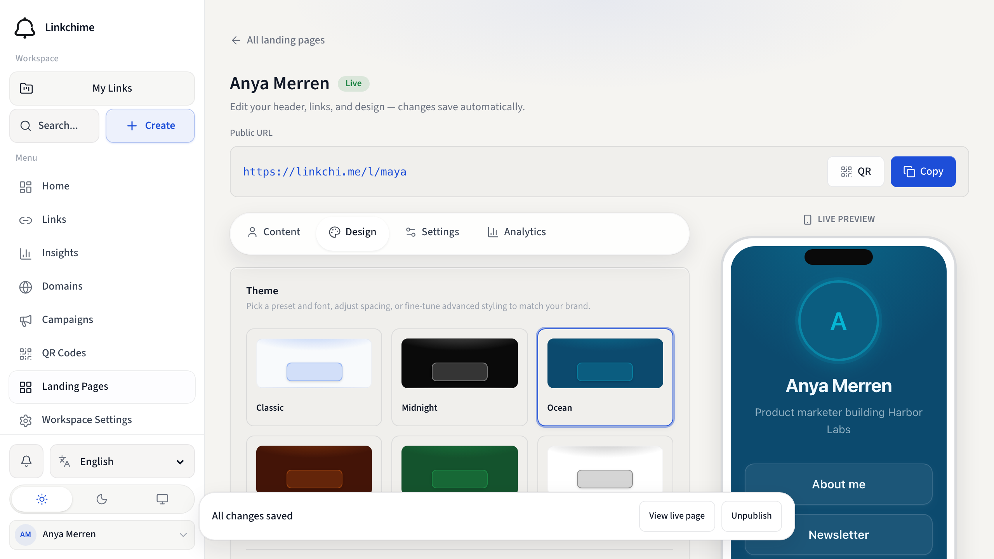Image resolution: width=994 pixels, height=559 pixels.
Task: Click Newsletter in live preview
Action: pos(839,535)
